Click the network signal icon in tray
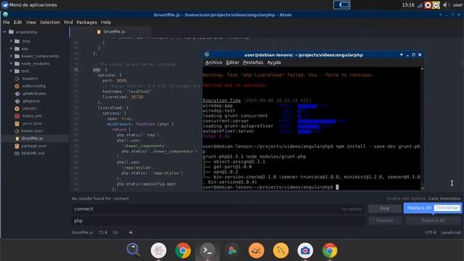 pyautogui.click(x=420, y=5)
